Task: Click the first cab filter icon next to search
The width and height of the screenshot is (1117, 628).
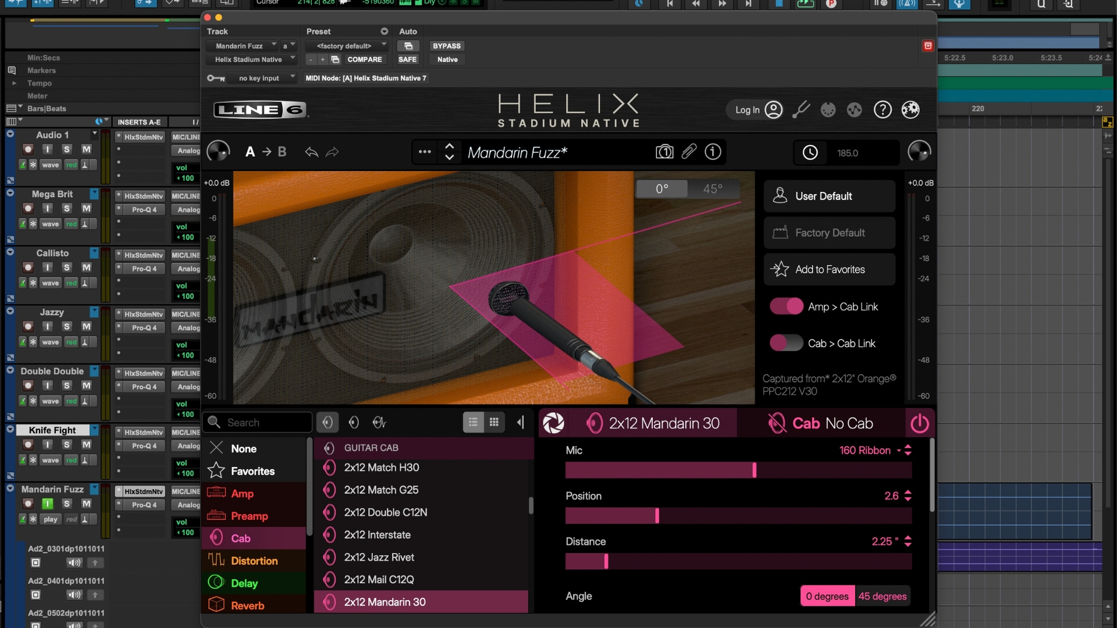Action: tap(328, 422)
